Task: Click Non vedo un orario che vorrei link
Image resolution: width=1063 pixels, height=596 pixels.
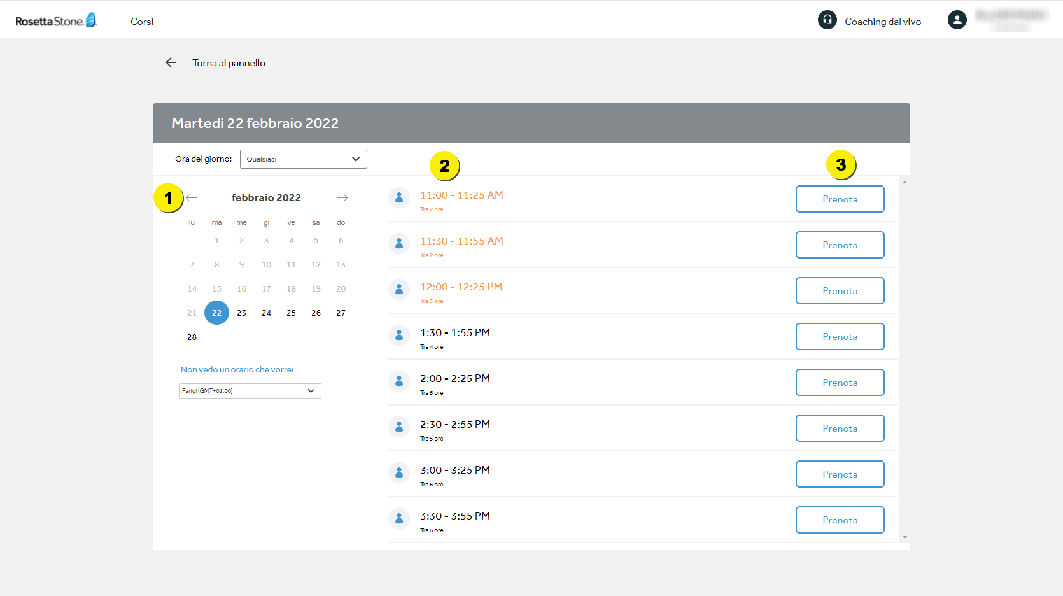Action: tap(237, 369)
